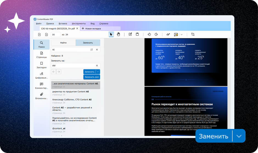Clear the ИИ replace field

(97, 66)
